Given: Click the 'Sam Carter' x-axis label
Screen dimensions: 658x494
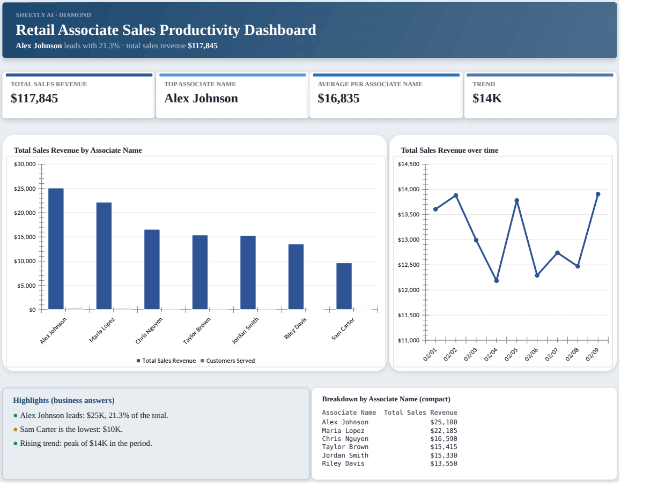Looking at the screenshot, I should (343, 329).
